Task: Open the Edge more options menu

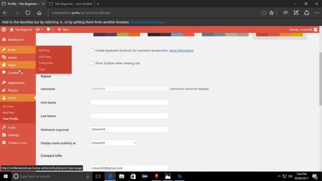Action: click(x=317, y=13)
